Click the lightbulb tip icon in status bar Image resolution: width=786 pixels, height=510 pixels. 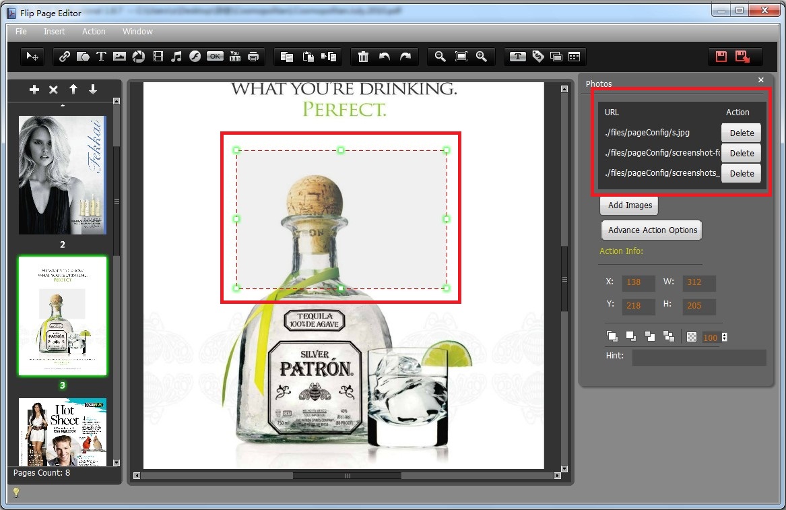(x=16, y=493)
